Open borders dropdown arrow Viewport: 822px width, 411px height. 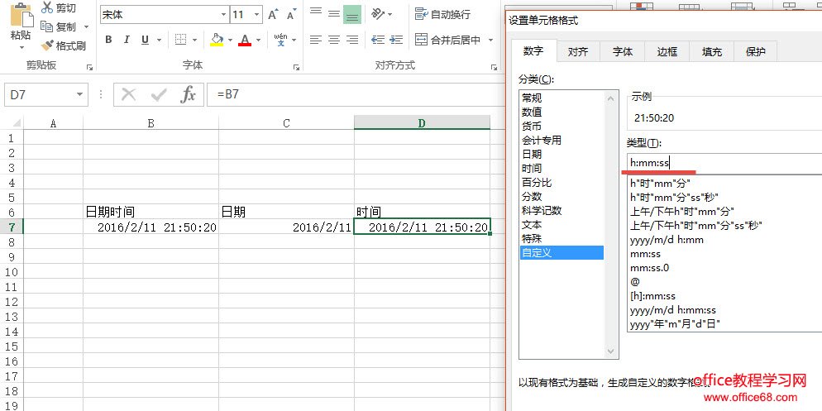[194, 41]
